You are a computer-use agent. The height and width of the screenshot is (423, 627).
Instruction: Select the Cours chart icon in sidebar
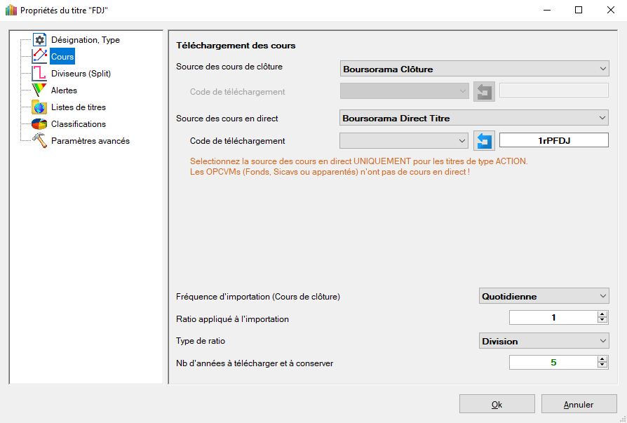click(40, 57)
